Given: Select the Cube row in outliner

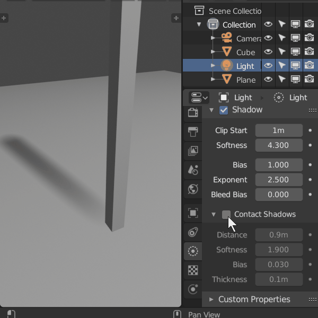Looking at the screenshot, I should 251,51.
